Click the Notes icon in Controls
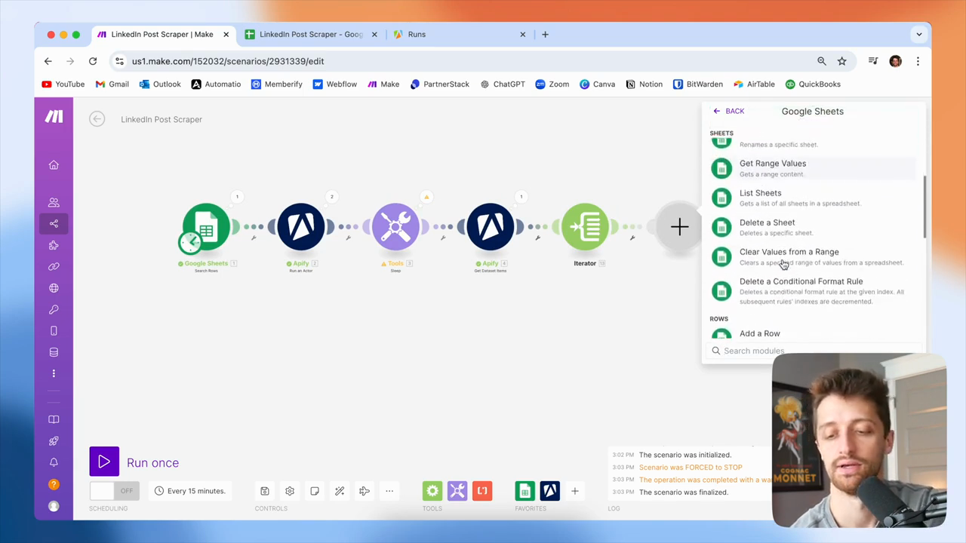 tap(315, 491)
